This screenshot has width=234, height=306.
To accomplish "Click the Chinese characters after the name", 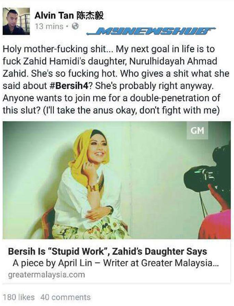I will [90, 16].
